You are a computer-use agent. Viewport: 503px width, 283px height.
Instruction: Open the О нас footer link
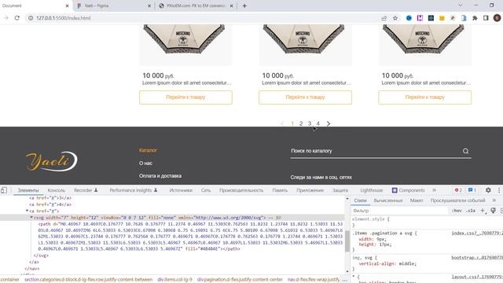[x=145, y=163]
